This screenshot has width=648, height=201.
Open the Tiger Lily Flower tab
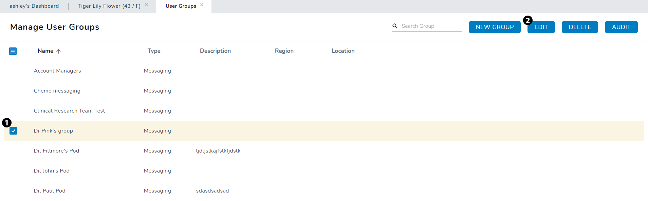[x=109, y=6]
